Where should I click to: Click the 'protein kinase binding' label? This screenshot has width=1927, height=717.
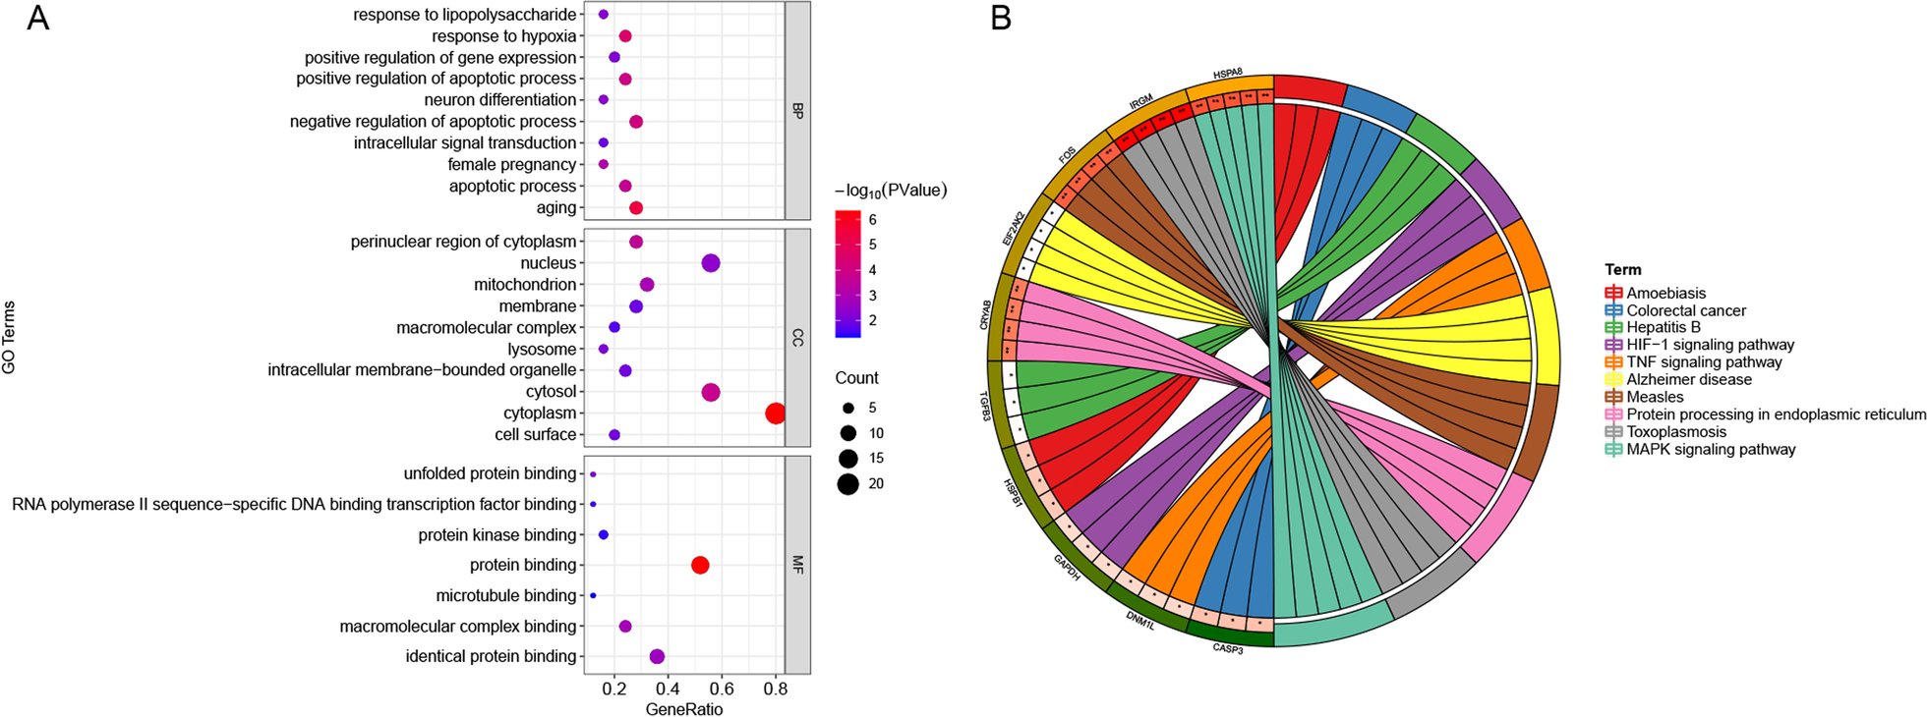coord(497,535)
